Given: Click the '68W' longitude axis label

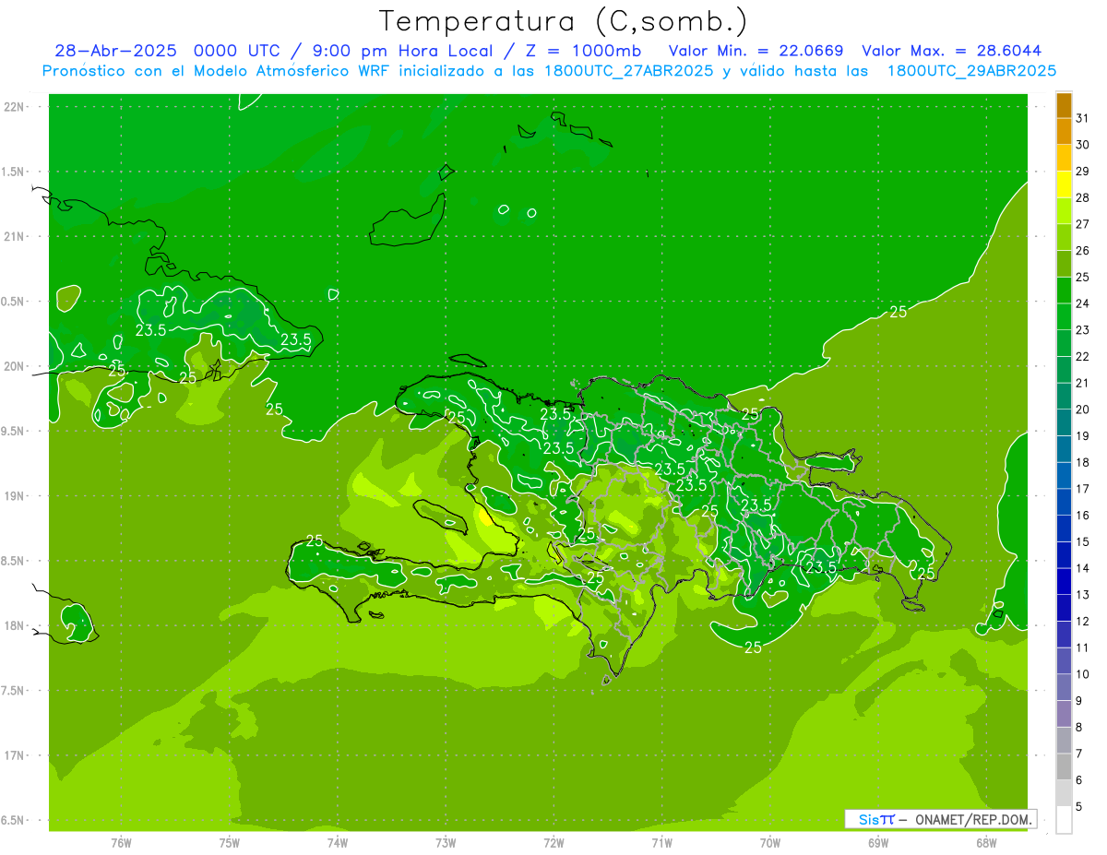Looking at the screenshot, I should pos(986,843).
